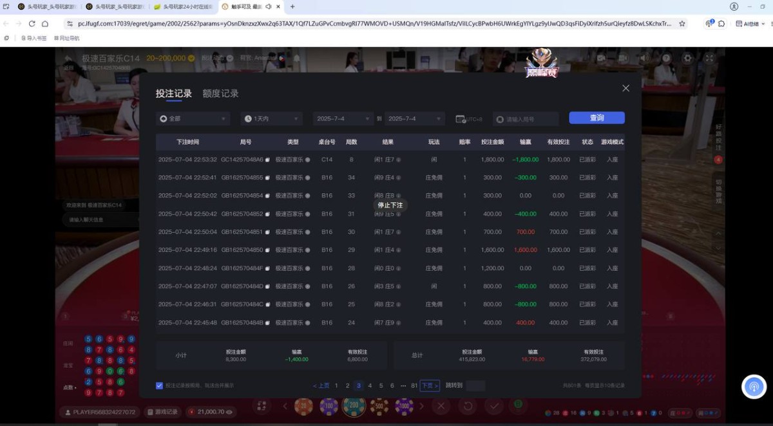Viewport: 773px width, 426px height.
Task: Click the 跳转到 page jump input field
Action: tap(476, 385)
